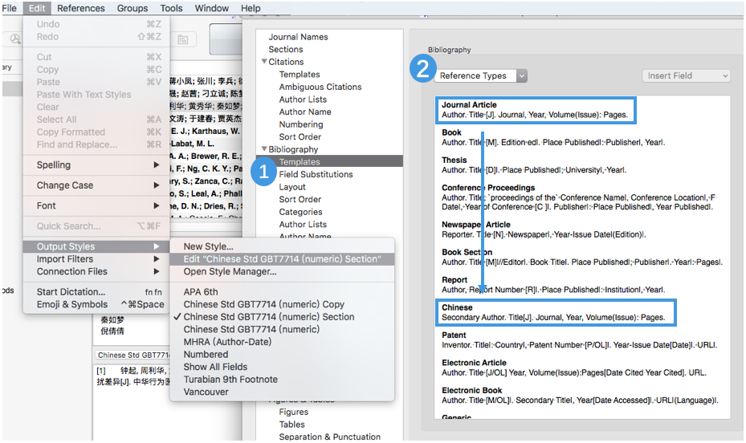Collapse the Citations disclosure triangle
This screenshot has height=443, width=746.
(264, 62)
